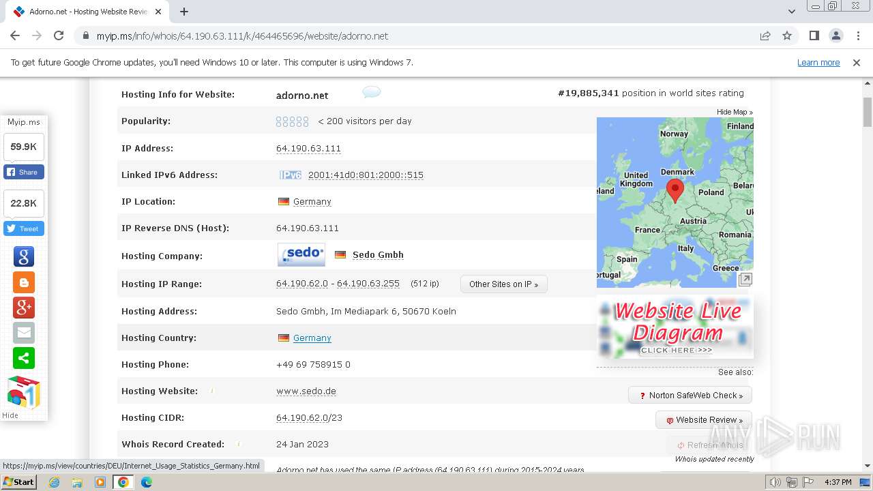Image resolution: width=873 pixels, height=491 pixels.
Task: Click range end 64.190.63.255
Action: point(368,284)
